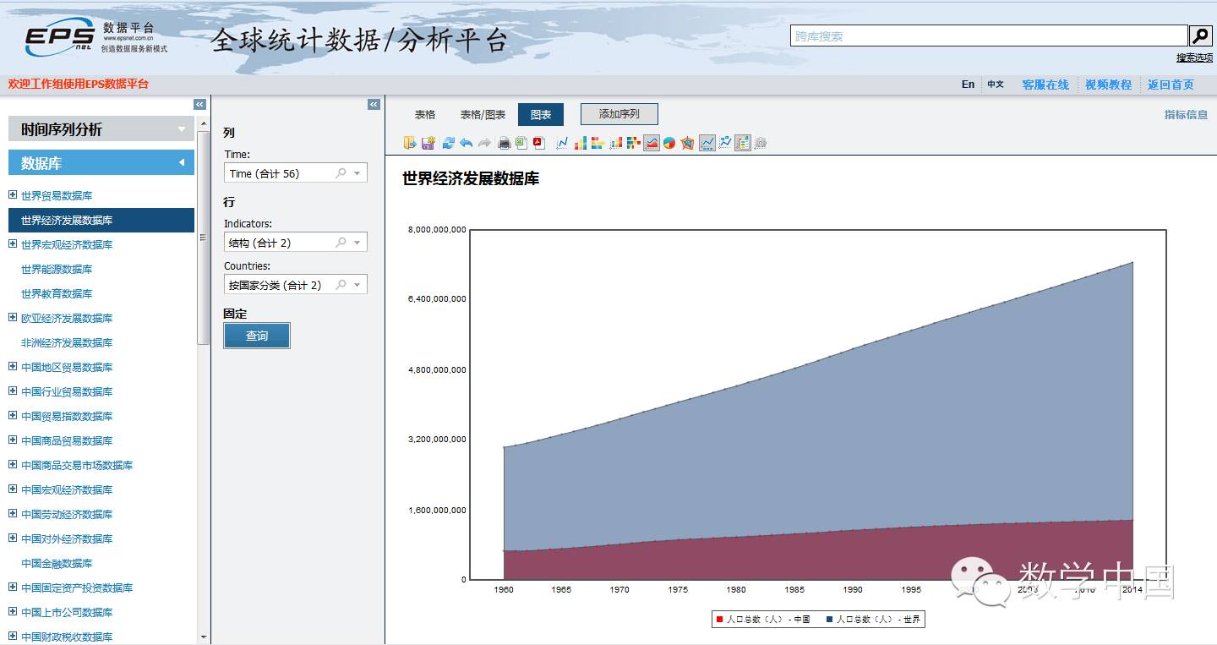1217x645 pixels.
Task: Toggle the area chart type button
Action: coord(652,143)
